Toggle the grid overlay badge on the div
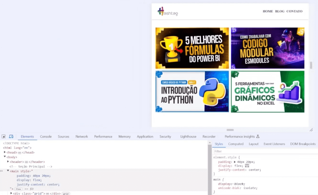 click(66, 193)
